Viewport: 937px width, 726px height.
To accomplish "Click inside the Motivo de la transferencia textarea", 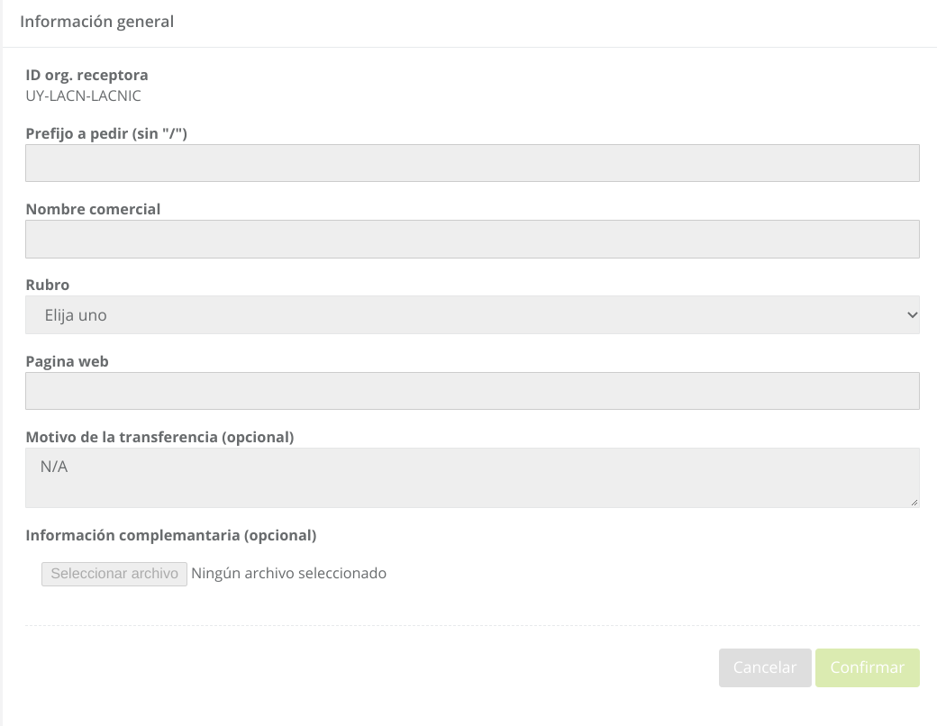I will 472,477.
